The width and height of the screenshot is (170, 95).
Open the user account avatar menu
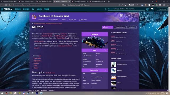(x=148, y=9)
